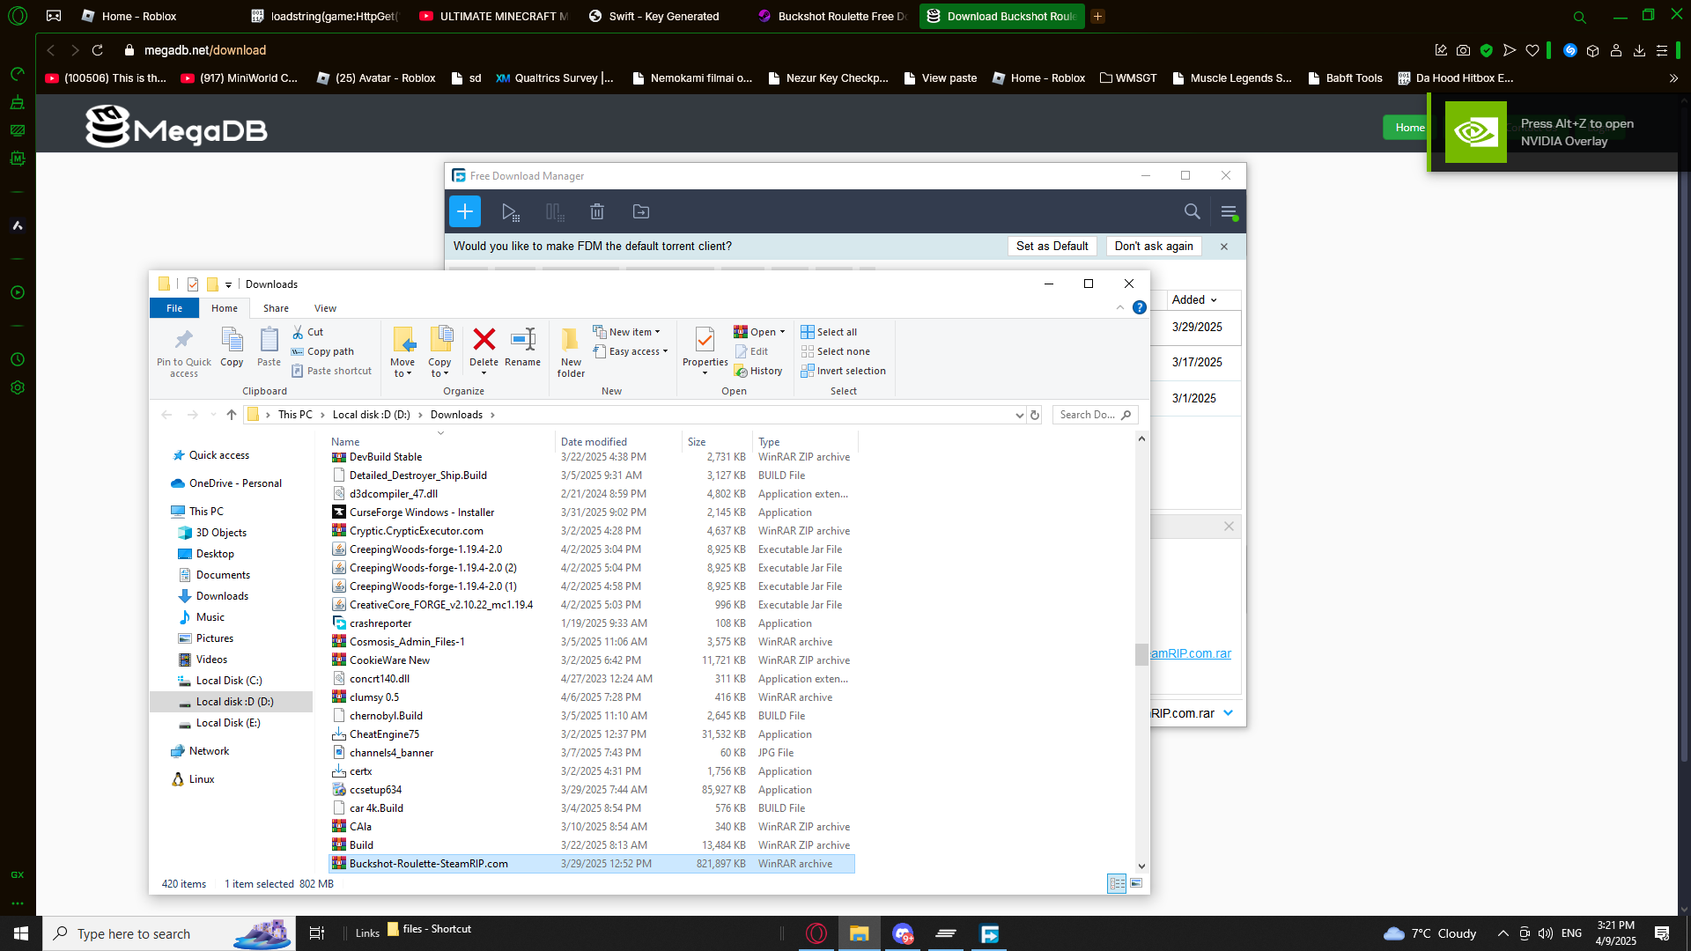Show file History

[758, 371]
